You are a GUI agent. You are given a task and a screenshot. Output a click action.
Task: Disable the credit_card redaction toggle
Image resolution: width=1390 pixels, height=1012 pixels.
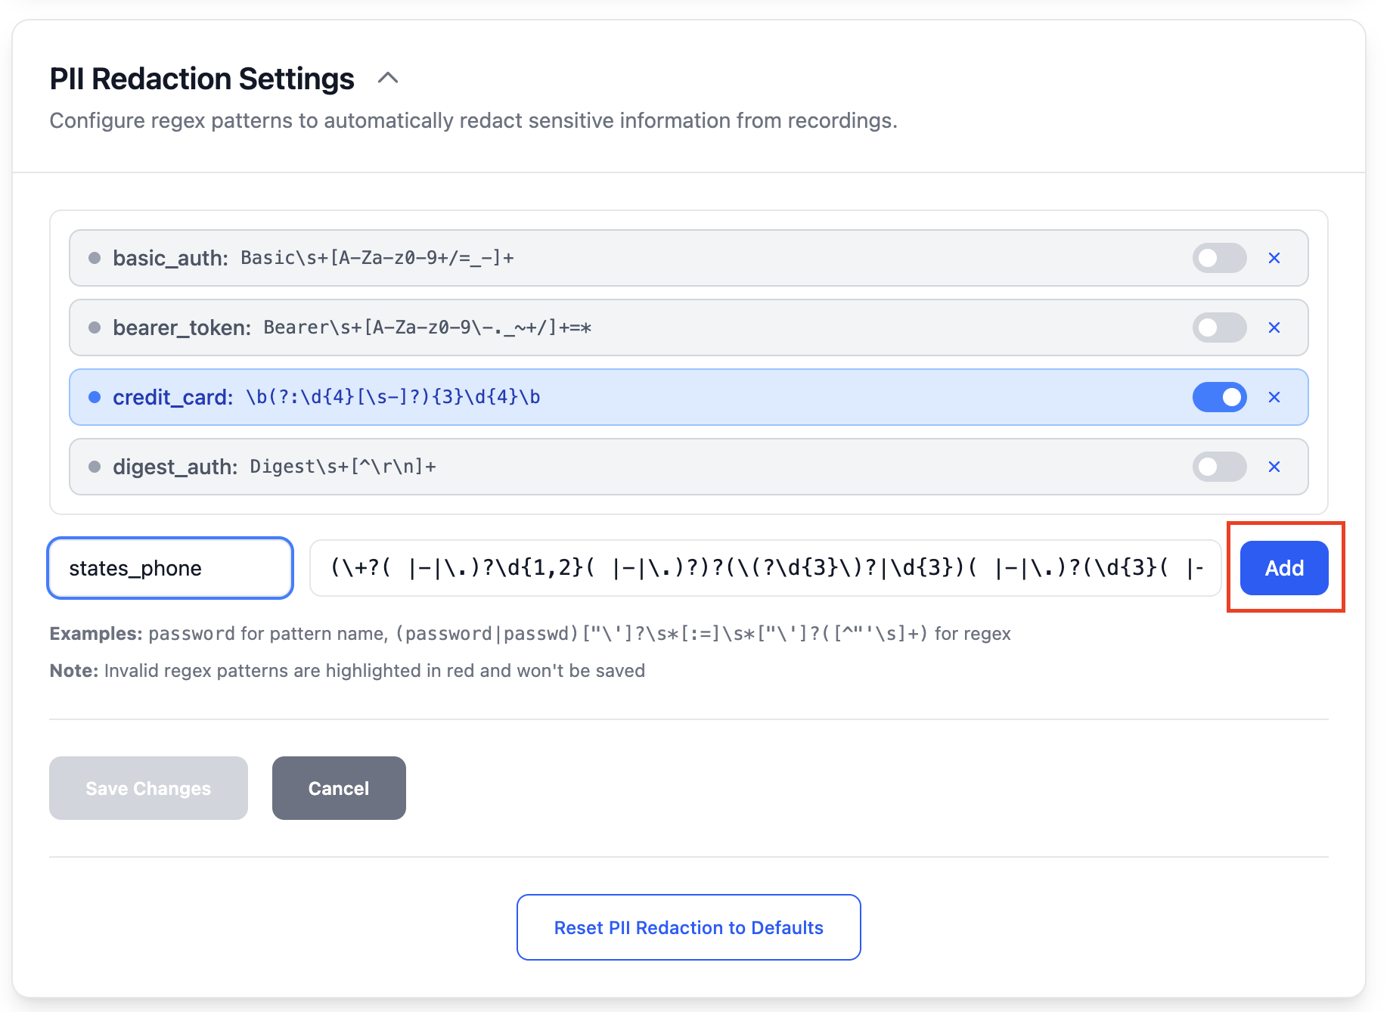pyautogui.click(x=1219, y=397)
